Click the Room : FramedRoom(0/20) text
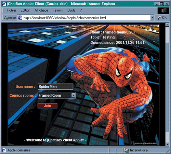 113,32
